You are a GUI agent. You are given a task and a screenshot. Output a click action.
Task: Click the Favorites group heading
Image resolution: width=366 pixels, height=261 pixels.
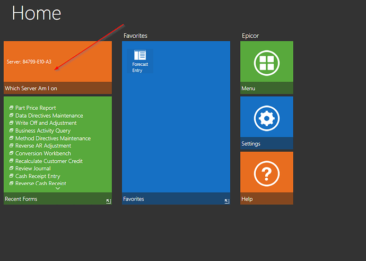(x=135, y=36)
